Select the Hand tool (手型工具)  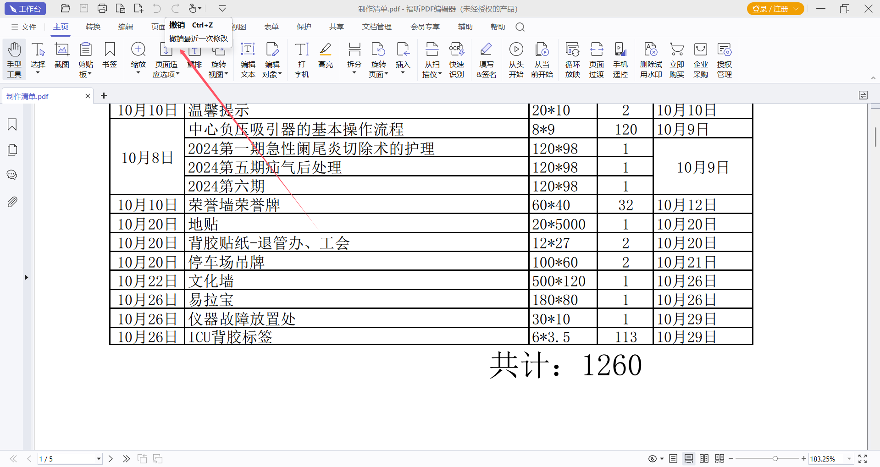click(14, 60)
